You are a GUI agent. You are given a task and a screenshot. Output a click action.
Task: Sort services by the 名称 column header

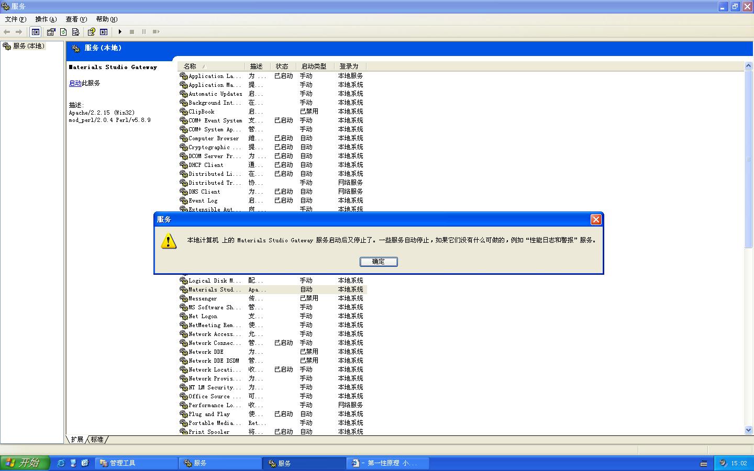[x=211, y=66]
